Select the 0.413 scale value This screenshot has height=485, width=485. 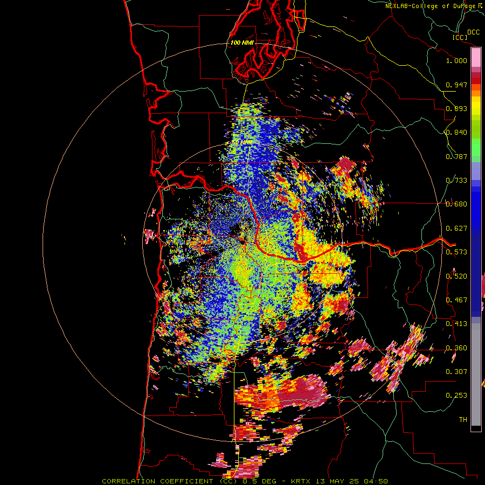pos(456,324)
